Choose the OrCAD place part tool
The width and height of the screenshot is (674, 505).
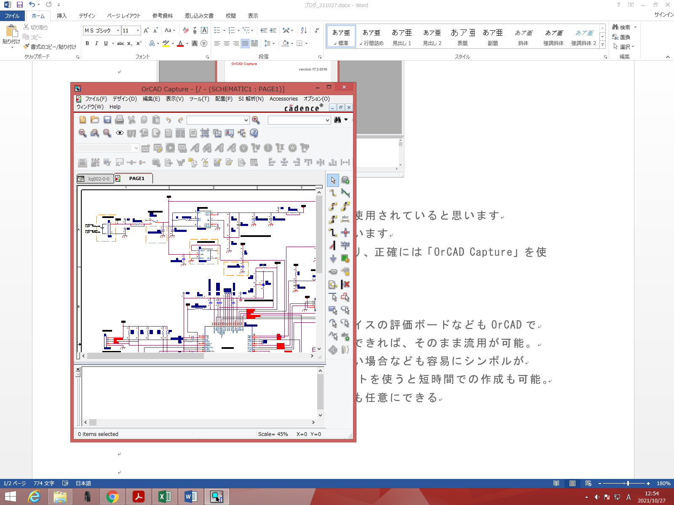coord(345,180)
